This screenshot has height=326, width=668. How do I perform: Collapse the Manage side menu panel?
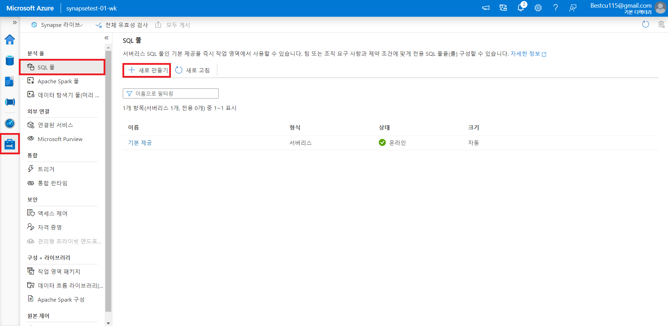click(106, 38)
